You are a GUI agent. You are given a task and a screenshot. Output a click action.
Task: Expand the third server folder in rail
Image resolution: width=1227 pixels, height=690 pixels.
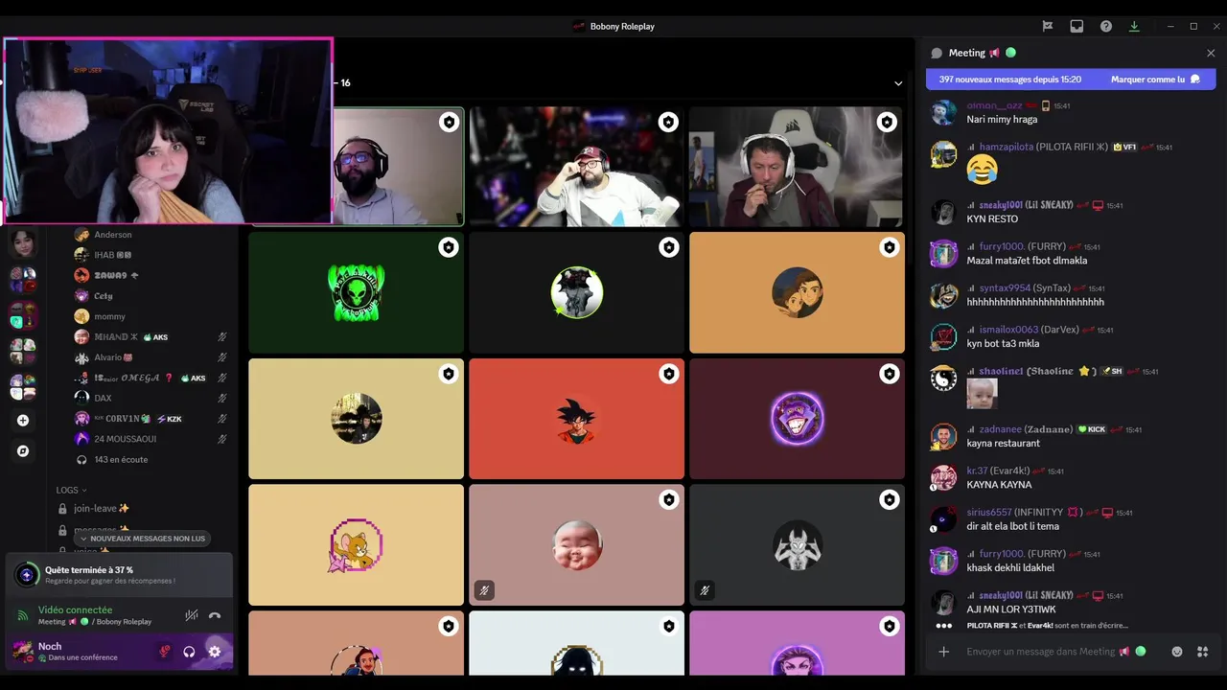pyautogui.click(x=23, y=351)
